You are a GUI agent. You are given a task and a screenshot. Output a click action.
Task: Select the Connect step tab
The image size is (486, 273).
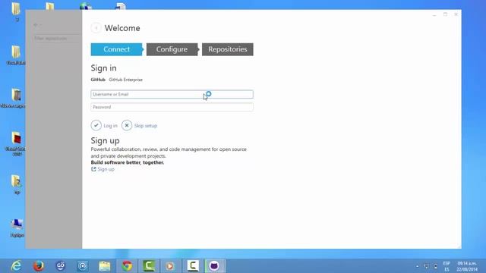tap(116, 49)
